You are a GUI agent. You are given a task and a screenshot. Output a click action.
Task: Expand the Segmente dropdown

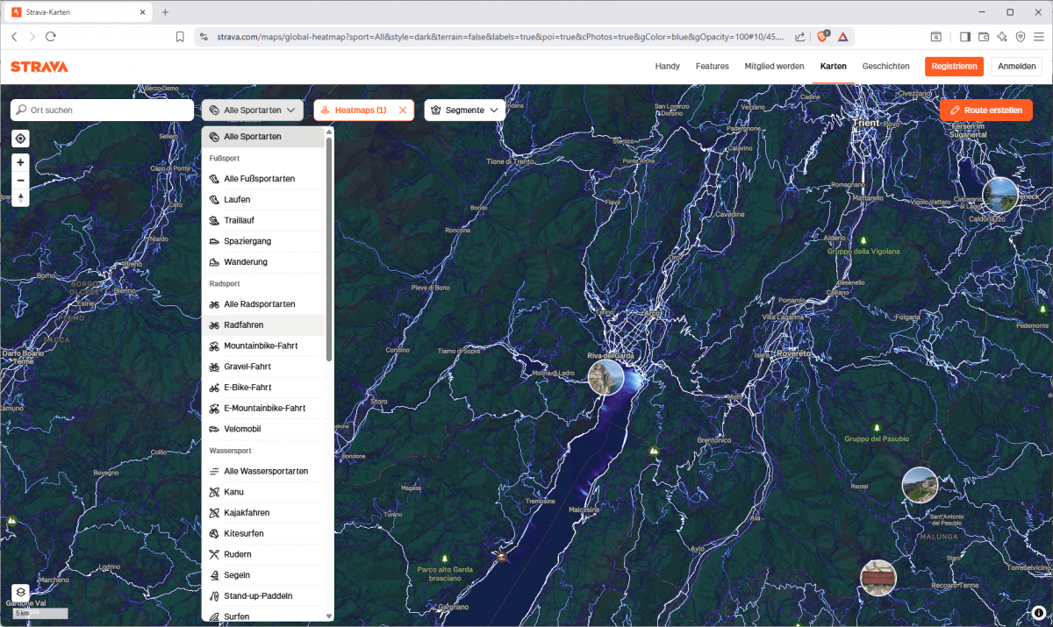coord(464,110)
